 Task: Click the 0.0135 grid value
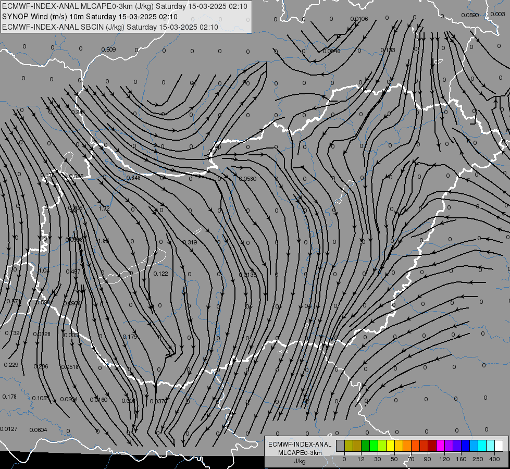247,275
